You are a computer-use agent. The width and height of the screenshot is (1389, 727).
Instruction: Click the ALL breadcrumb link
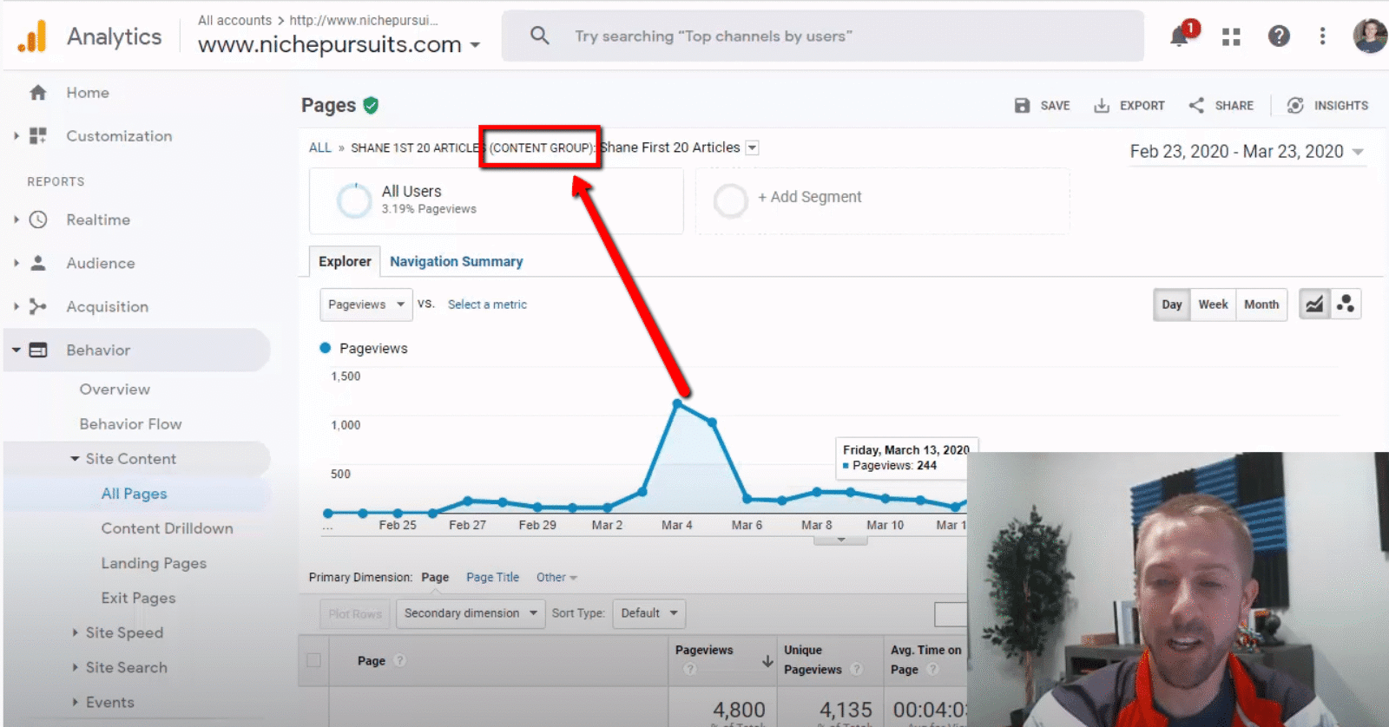pyautogui.click(x=319, y=148)
